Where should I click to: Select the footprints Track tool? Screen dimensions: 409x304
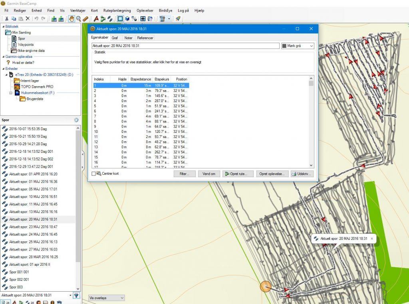[x=110, y=19]
